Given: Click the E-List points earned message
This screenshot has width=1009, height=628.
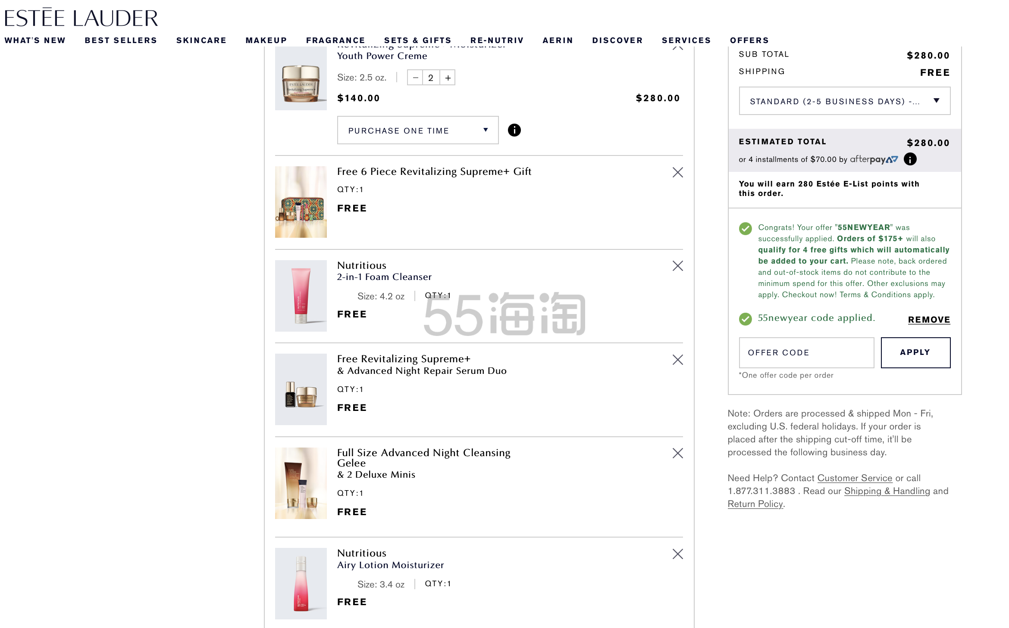Looking at the screenshot, I should coord(829,189).
